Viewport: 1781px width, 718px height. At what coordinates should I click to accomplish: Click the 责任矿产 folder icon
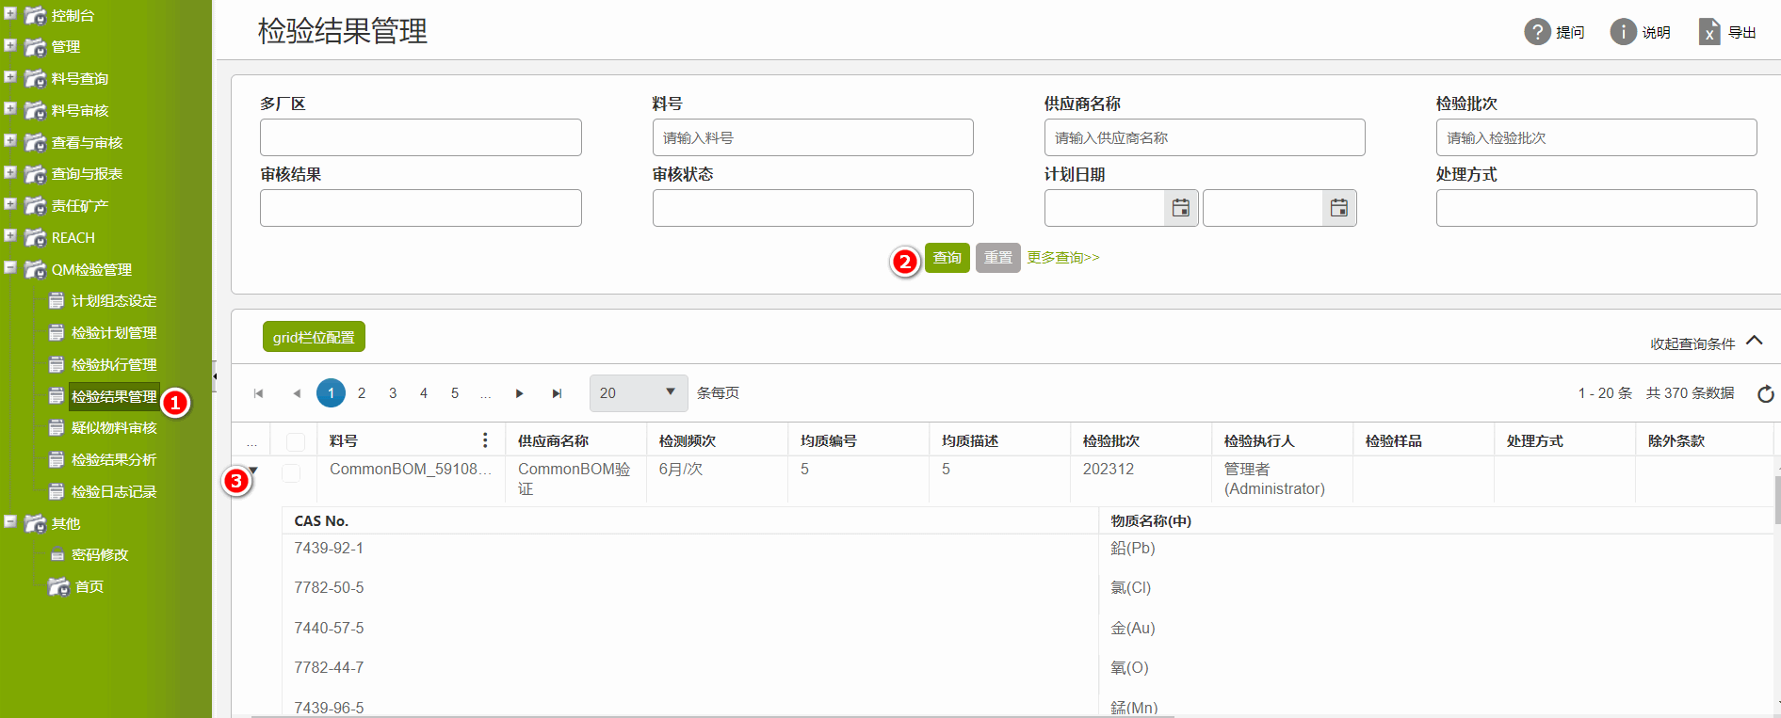(35, 205)
